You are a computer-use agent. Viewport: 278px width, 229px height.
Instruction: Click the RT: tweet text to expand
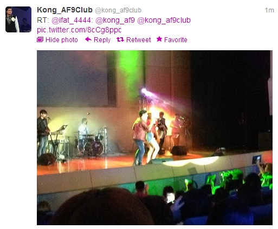[43, 21]
